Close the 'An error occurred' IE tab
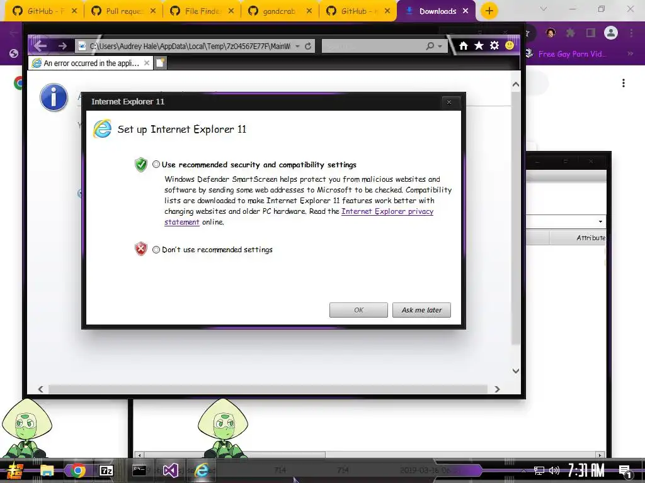Image resolution: width=645 pixels, height=483 pixels. (x=146, y=64)
